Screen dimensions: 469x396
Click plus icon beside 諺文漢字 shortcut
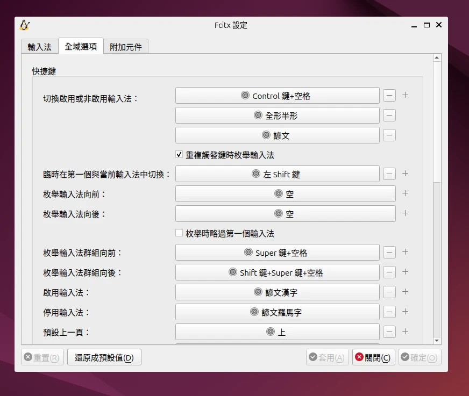(x=406, y=292)
